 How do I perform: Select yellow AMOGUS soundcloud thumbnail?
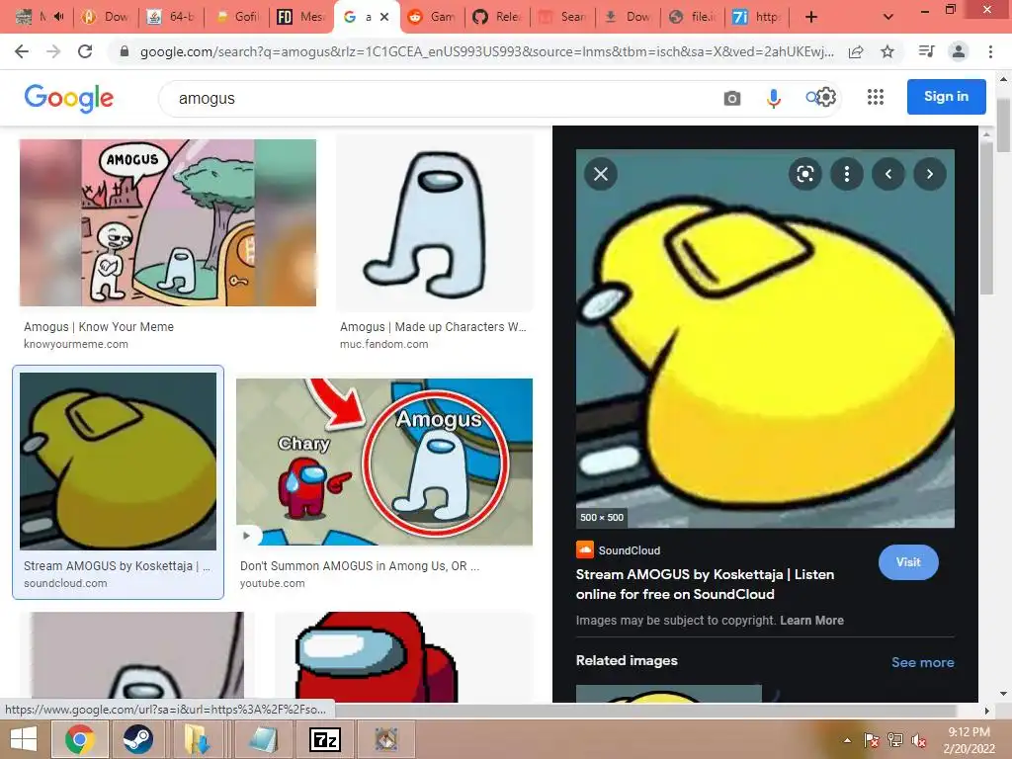coord(119,461)
